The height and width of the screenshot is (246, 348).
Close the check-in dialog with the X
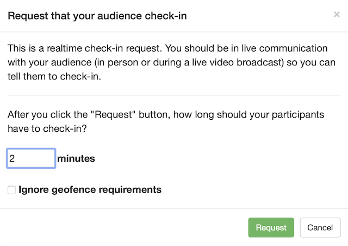(x=337, y=15)
